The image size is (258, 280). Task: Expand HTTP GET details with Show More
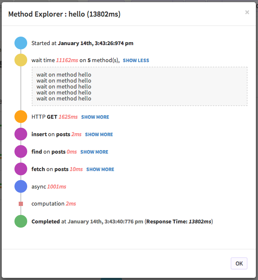tap(95, 117)
